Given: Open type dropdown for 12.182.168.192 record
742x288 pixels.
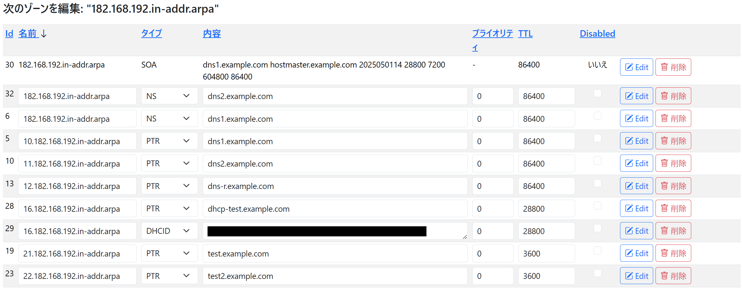Looking at the screenshot, I should (x=169, y=186).
